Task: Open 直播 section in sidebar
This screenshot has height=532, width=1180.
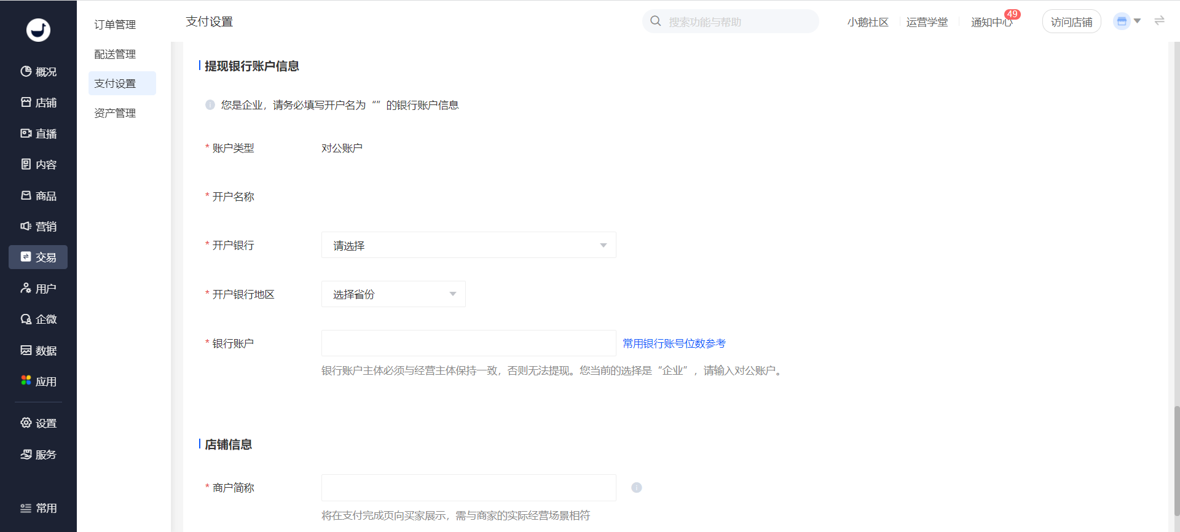Action: click(x=38, y=134)
